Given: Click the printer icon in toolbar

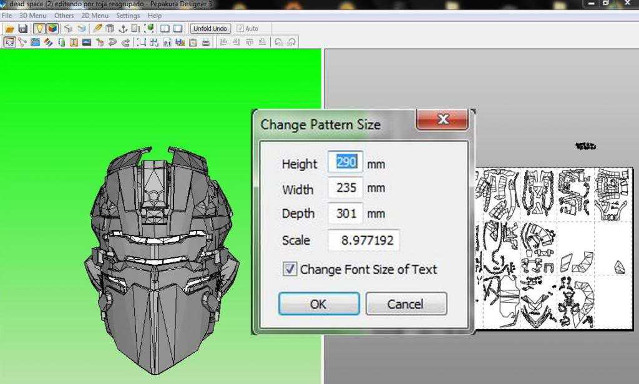Looking at the screenshot, I should [x=206, y=42].
